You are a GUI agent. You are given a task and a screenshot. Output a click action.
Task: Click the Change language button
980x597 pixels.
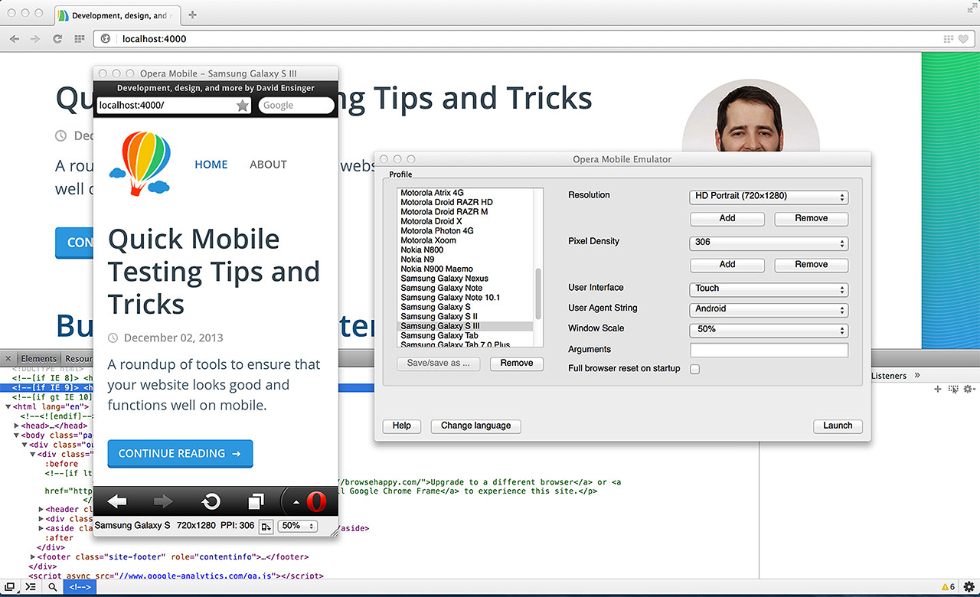(475, 426)
